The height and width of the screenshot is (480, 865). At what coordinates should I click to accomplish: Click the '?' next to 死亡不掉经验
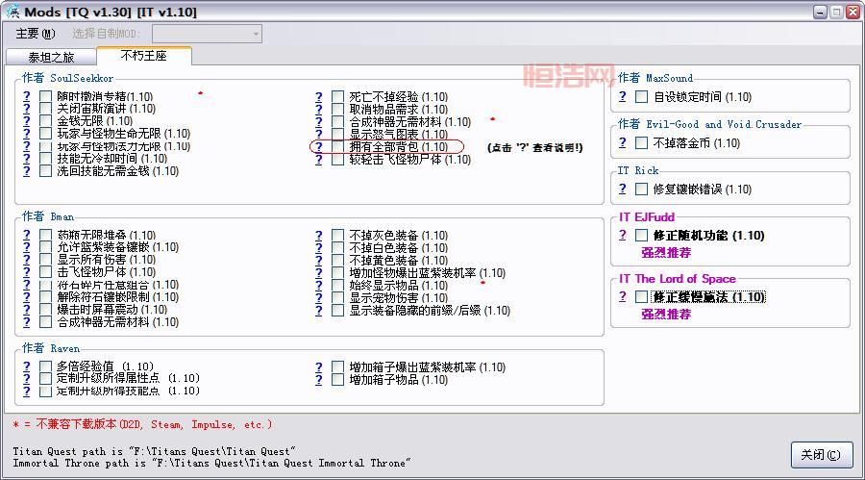[x=318, y=97]
